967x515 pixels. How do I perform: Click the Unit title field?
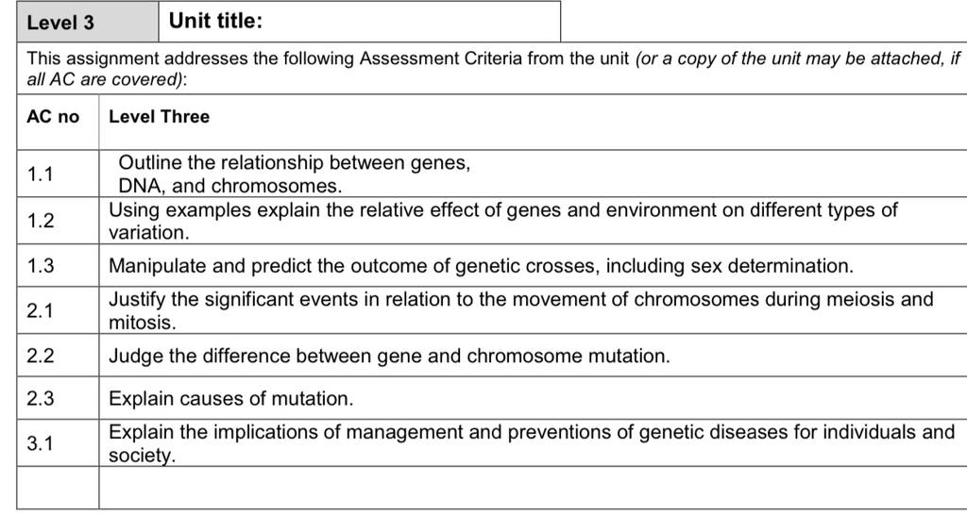click(360, 22)
